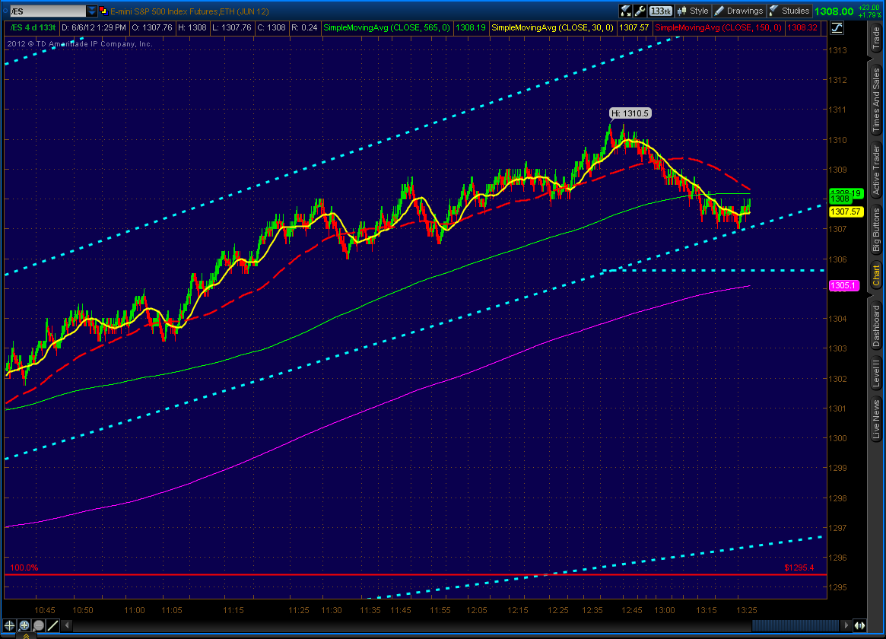Change the 133tk tick aggregation button

pos(660,11)
